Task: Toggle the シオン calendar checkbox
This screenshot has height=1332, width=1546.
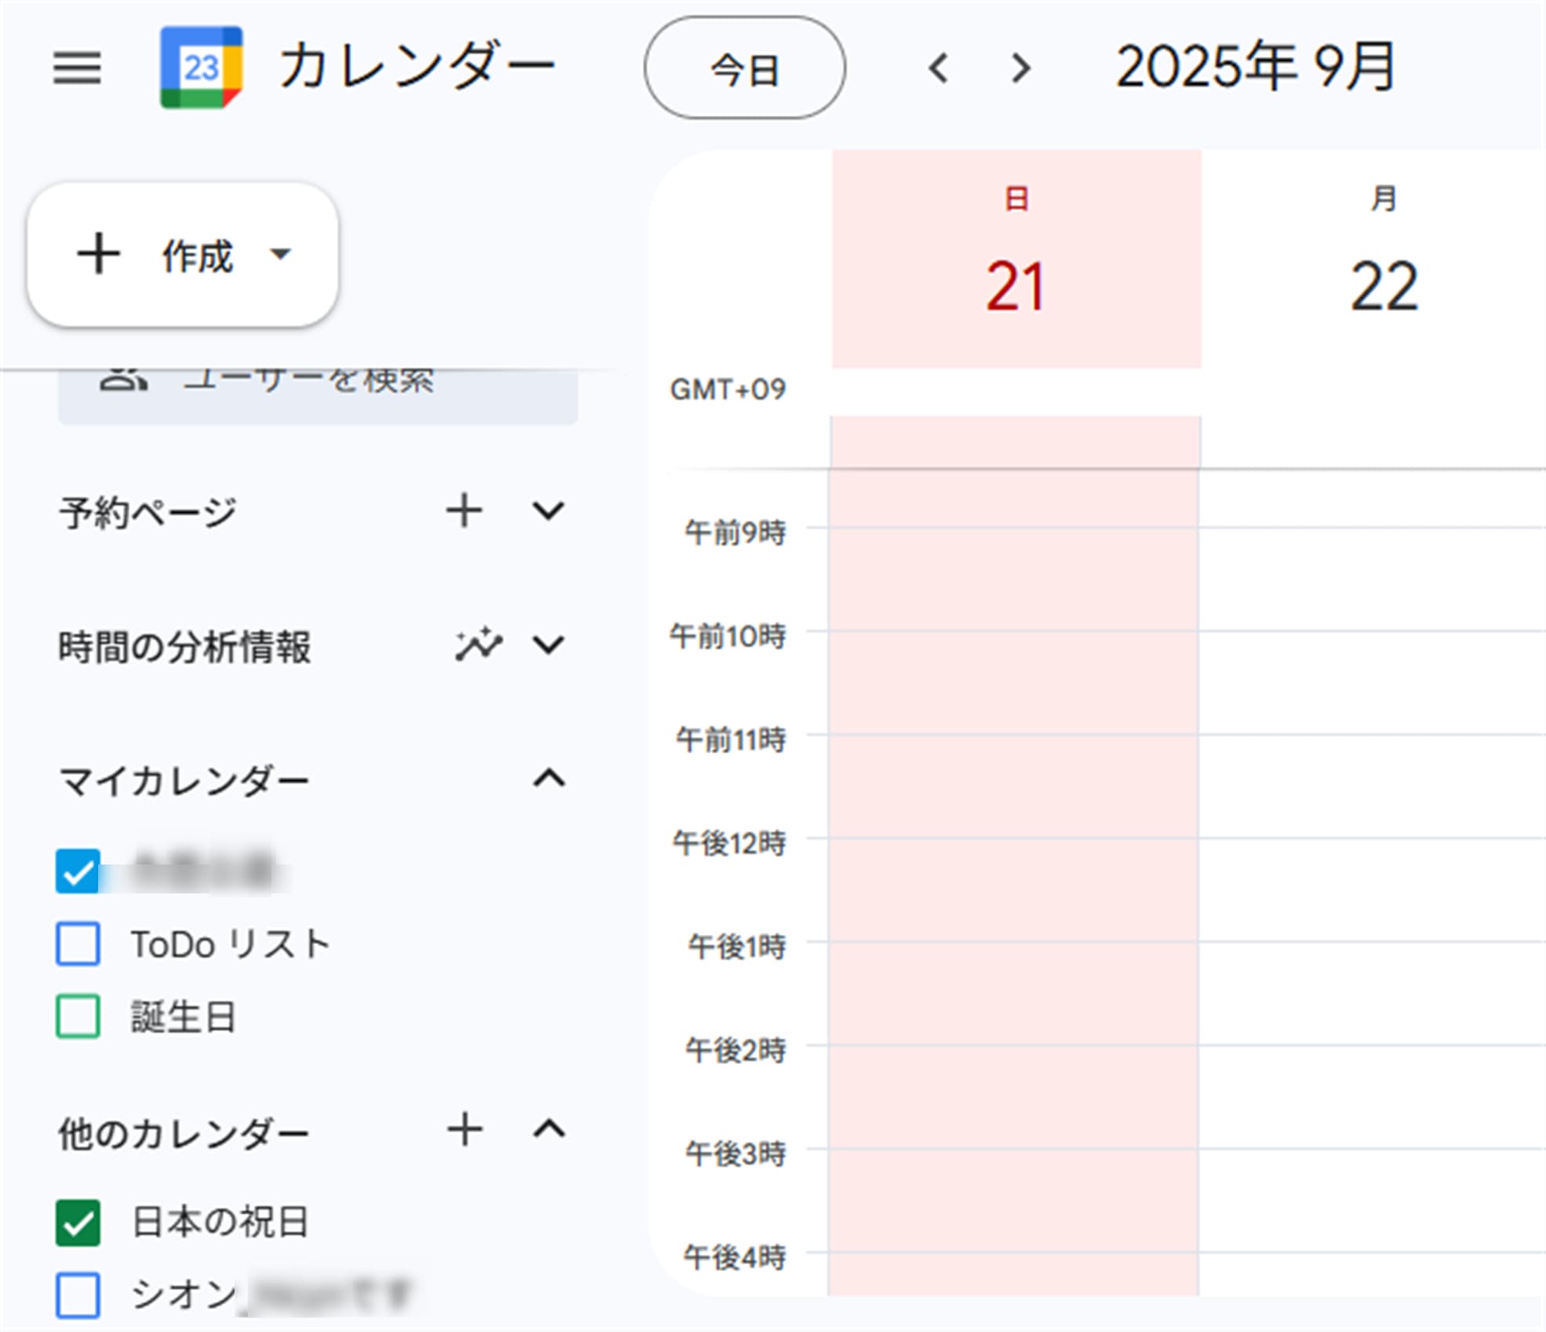Action: pos(78,1294)
